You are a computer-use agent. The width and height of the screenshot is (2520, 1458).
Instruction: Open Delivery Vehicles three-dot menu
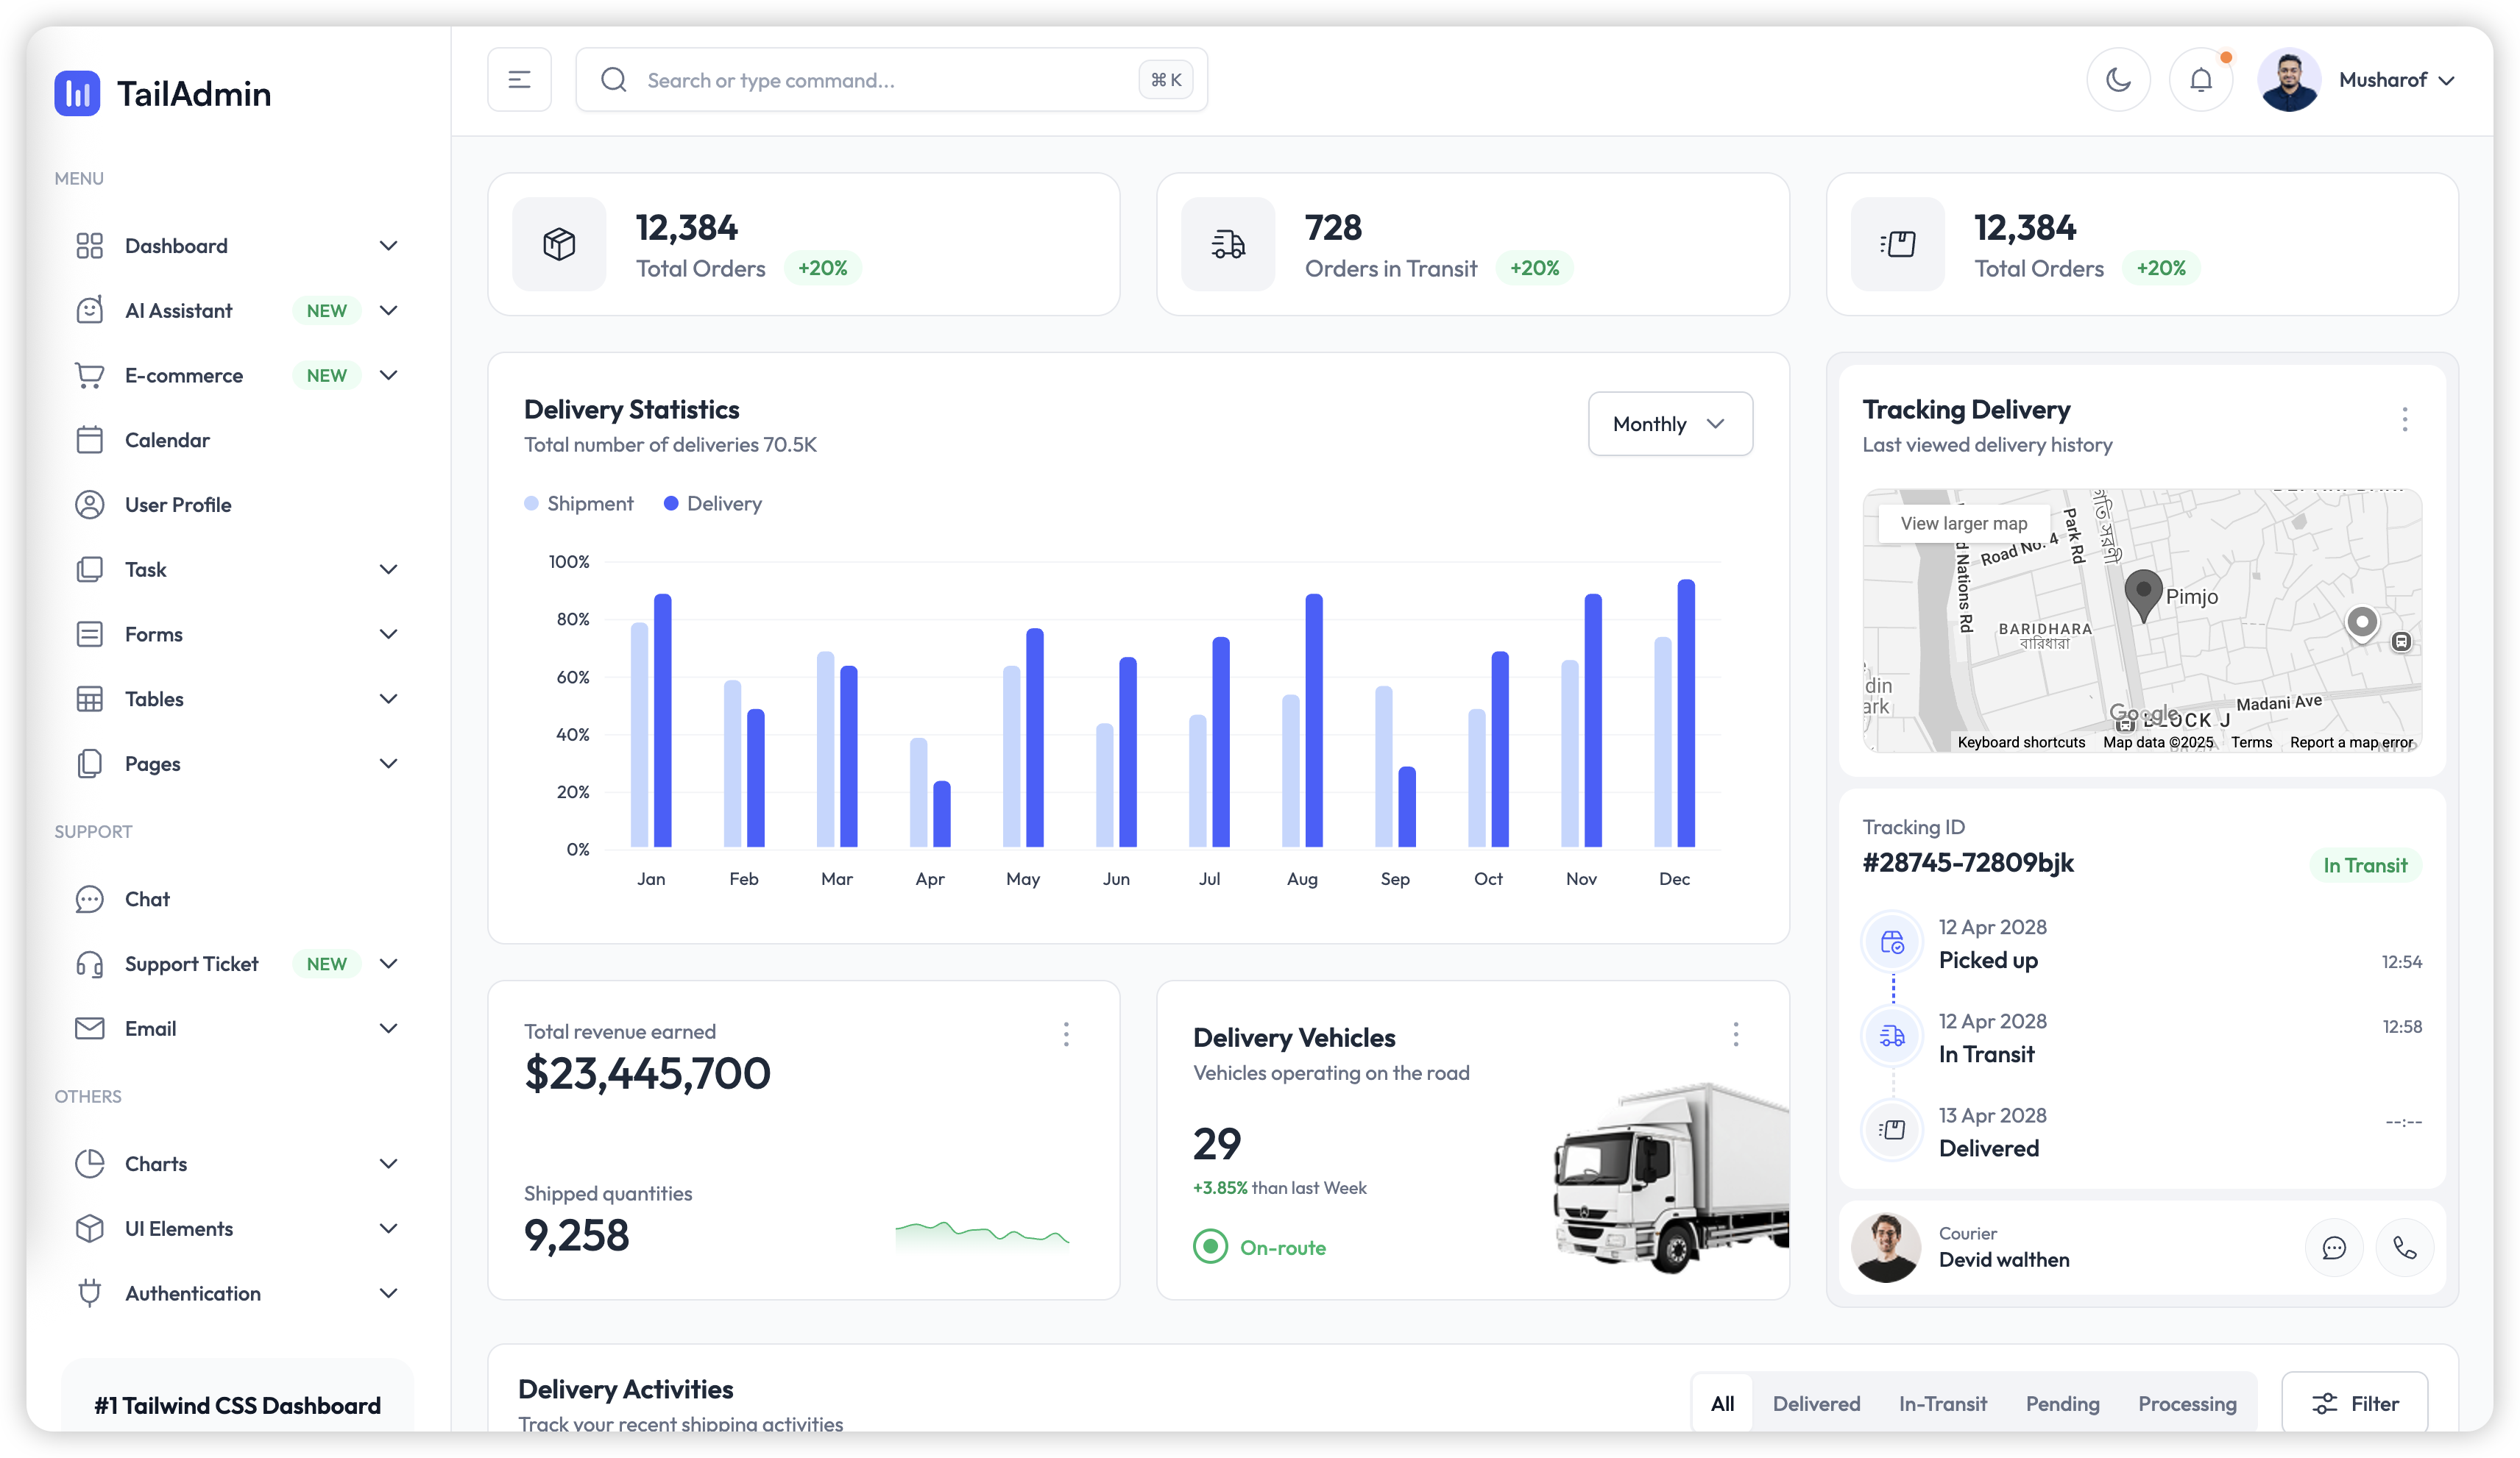point(1735,1034)
